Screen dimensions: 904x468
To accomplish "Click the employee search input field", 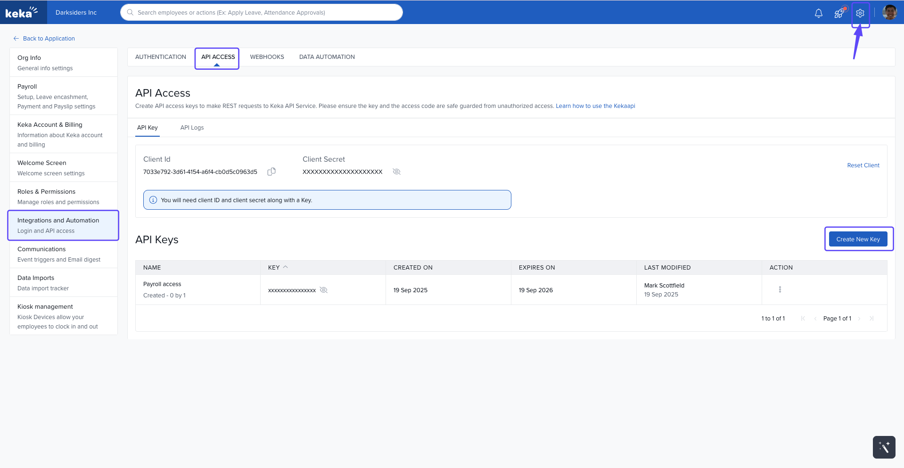I will pyautogui.click(x=264, y=13).
